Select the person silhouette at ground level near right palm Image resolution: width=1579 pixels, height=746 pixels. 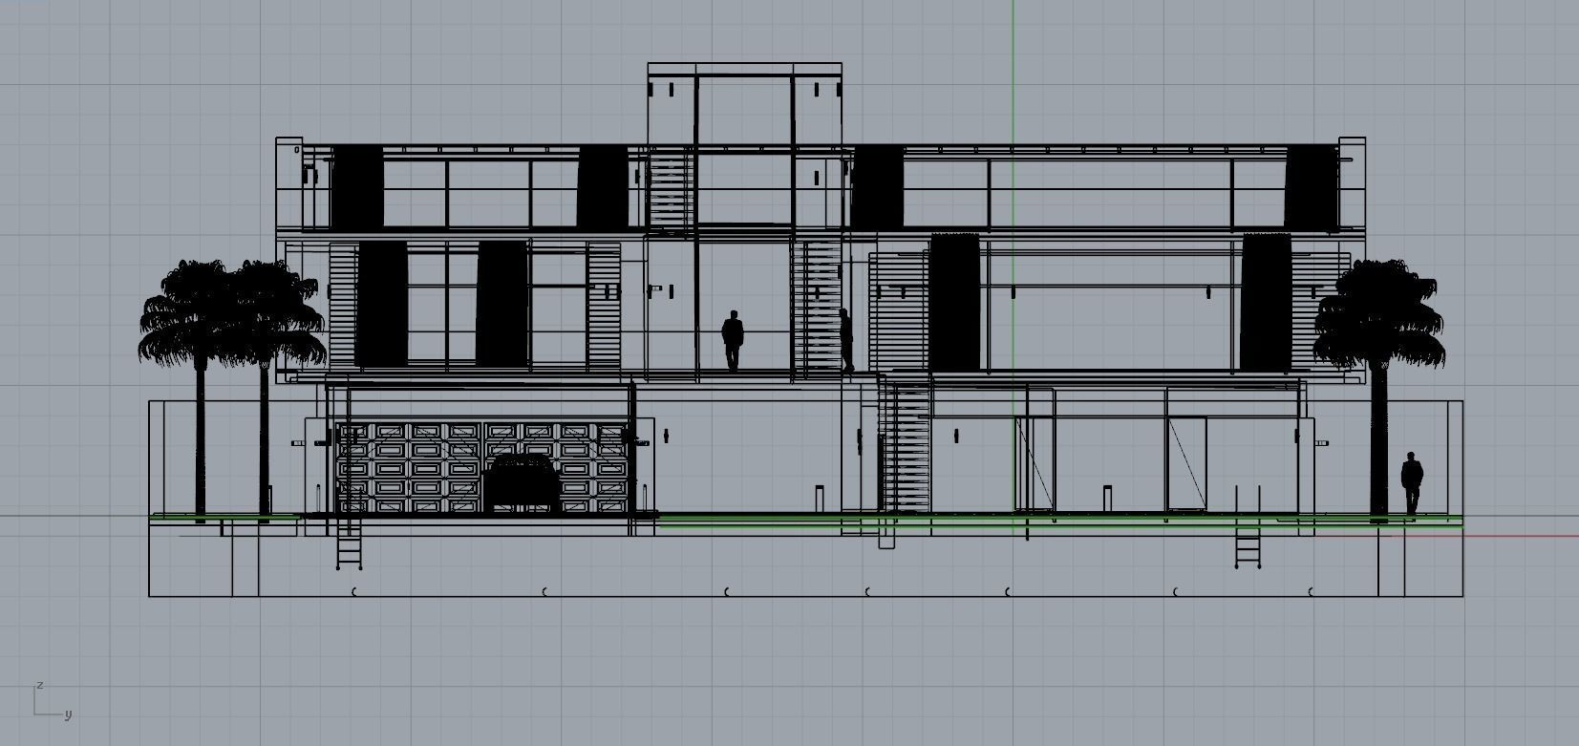(x=1412, y=485)
